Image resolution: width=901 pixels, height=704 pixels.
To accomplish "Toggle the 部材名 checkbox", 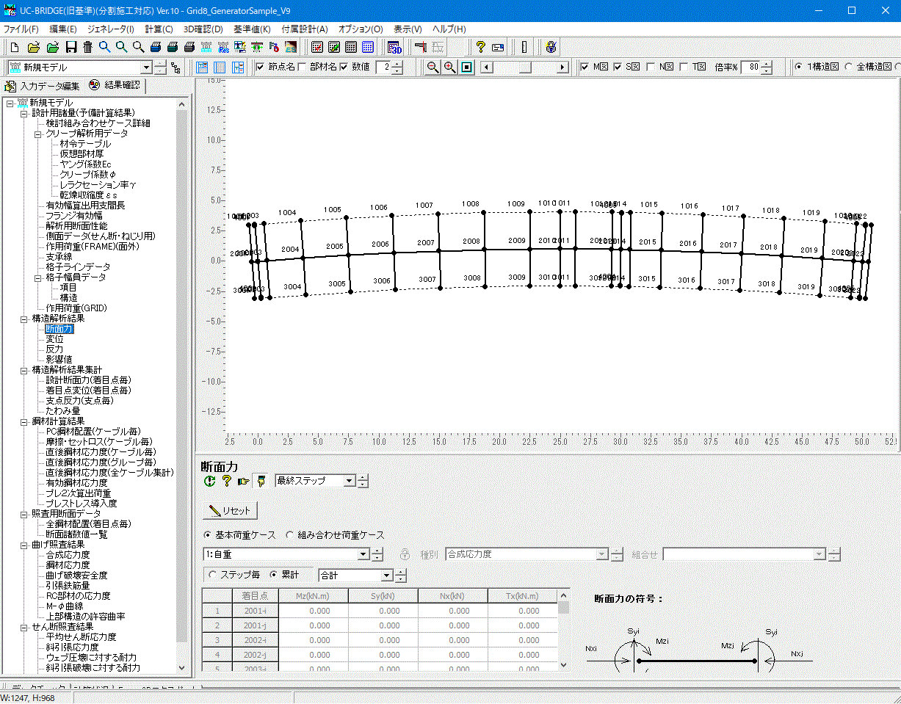I will (302, 68).
